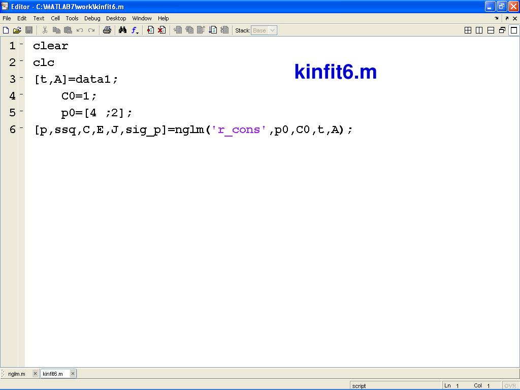This screenshot has height=390, width=520.
Task: Print the script with printer icon
Action: [107, 30]
